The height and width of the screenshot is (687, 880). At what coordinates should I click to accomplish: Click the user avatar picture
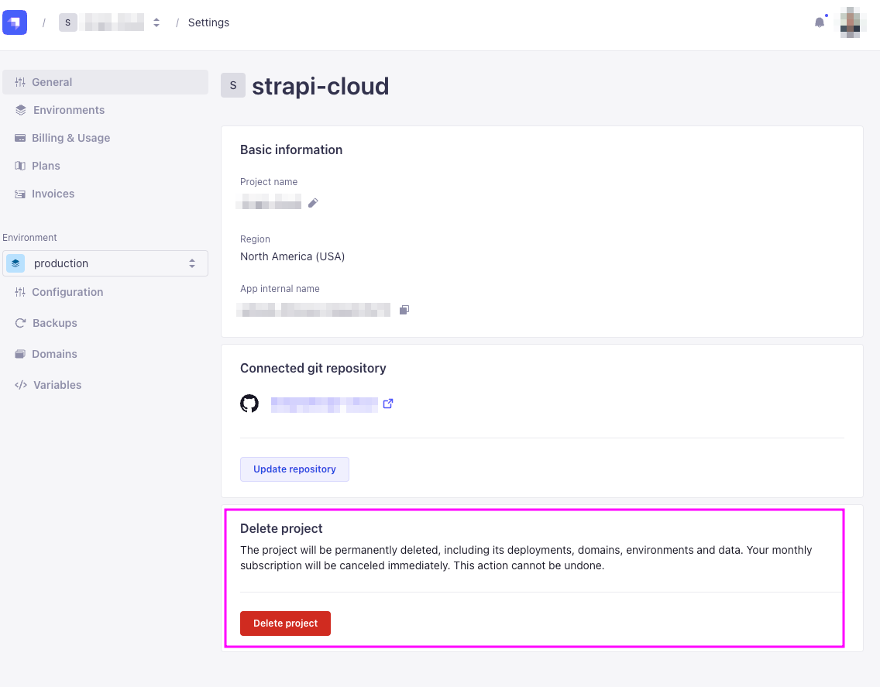(853, 22)
